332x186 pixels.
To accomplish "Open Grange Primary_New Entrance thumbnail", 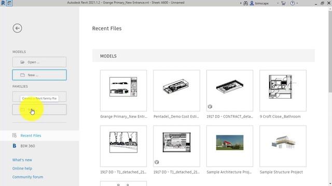I will coord(123,91).
